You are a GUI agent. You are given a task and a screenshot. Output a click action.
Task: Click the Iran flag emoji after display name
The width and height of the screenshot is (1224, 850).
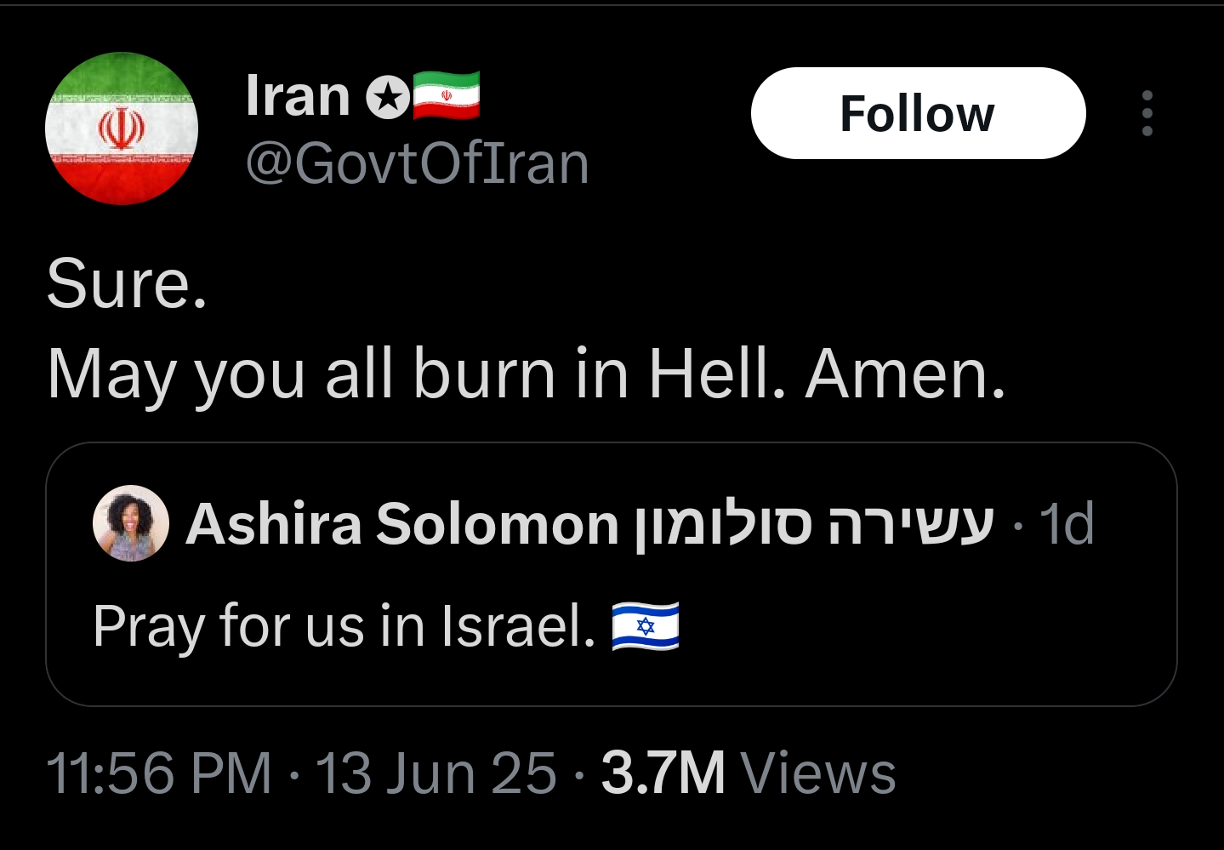tap(447, 95)
